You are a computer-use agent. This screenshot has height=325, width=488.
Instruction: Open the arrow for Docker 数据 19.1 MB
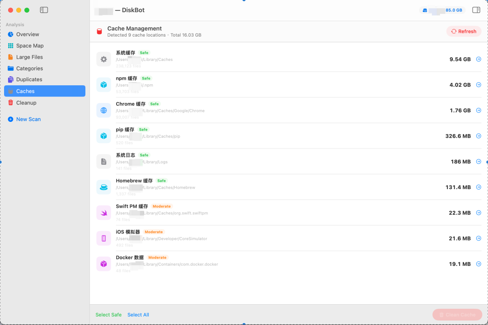tap(479, 264)
